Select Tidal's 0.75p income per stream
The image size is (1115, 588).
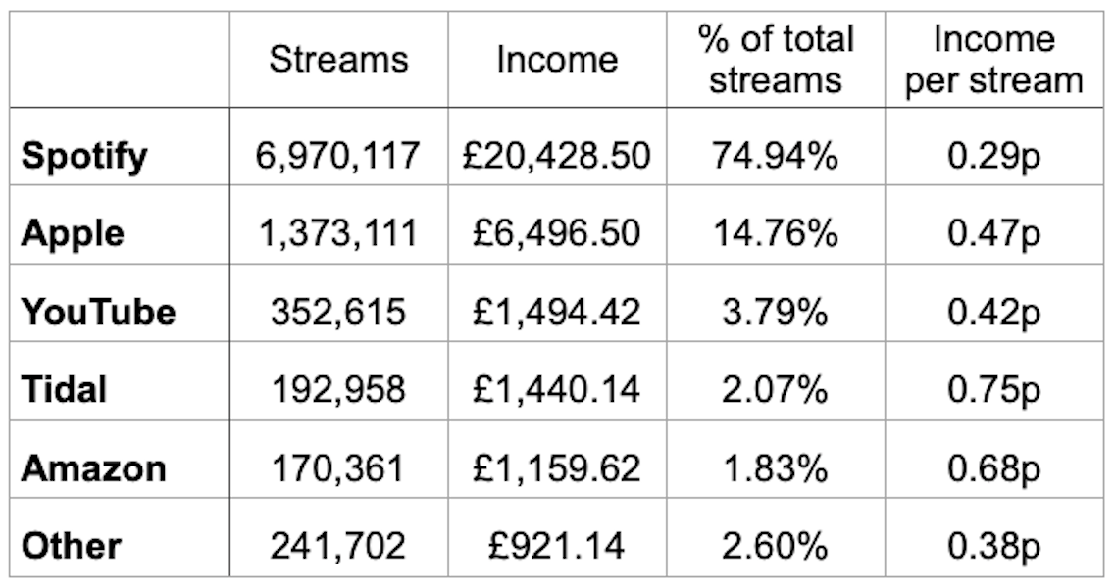[993, 390]
